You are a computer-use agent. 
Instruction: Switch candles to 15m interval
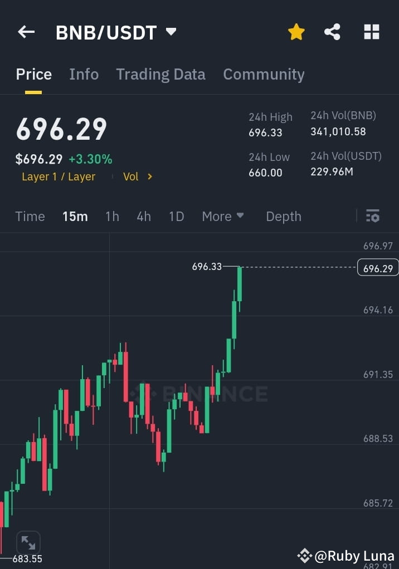click(75, 216)
